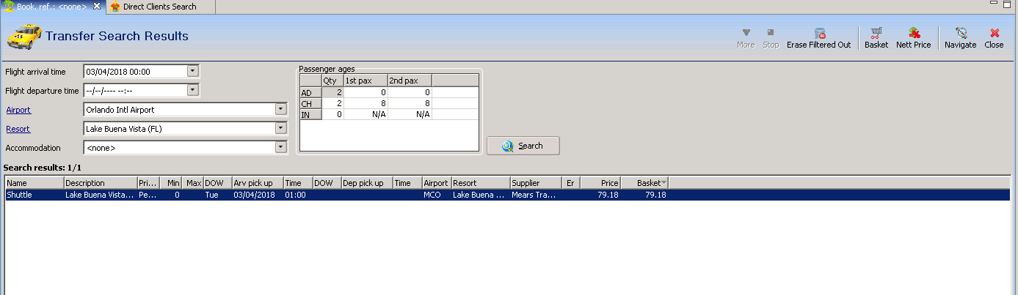Sort results by Name column
Image resolution: width=1018 pixels, height=295 pixels.
tap(34, 183)
